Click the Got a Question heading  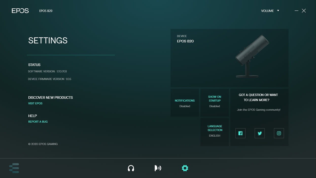click(258, 97)
